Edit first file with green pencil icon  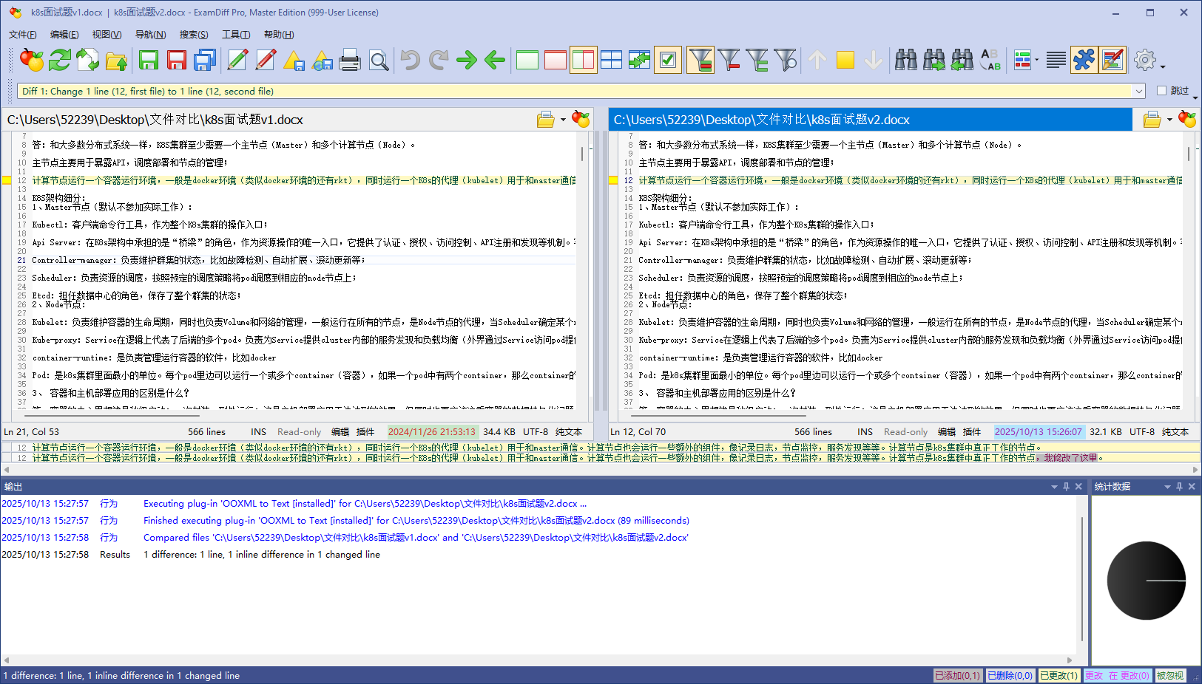click(237, 61)
